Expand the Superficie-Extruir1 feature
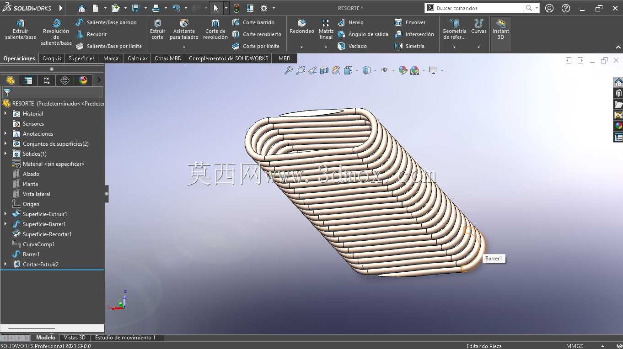This screenshot has height=349, width=623. click(5, 214)
